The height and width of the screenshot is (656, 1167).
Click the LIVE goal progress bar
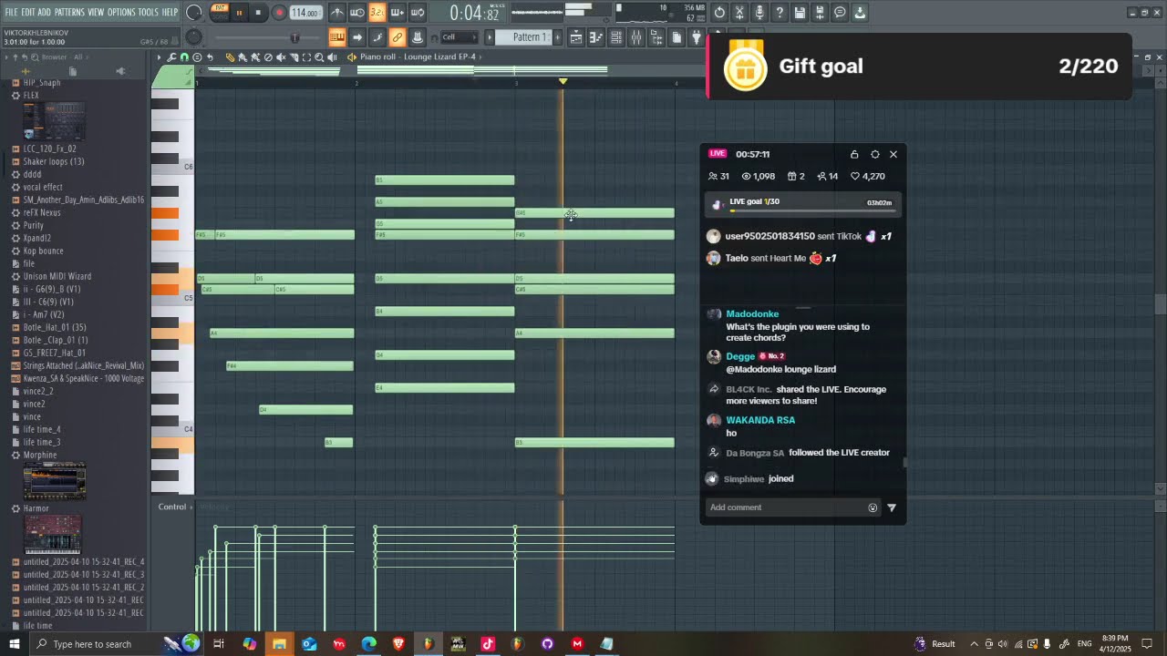(814, 211)
